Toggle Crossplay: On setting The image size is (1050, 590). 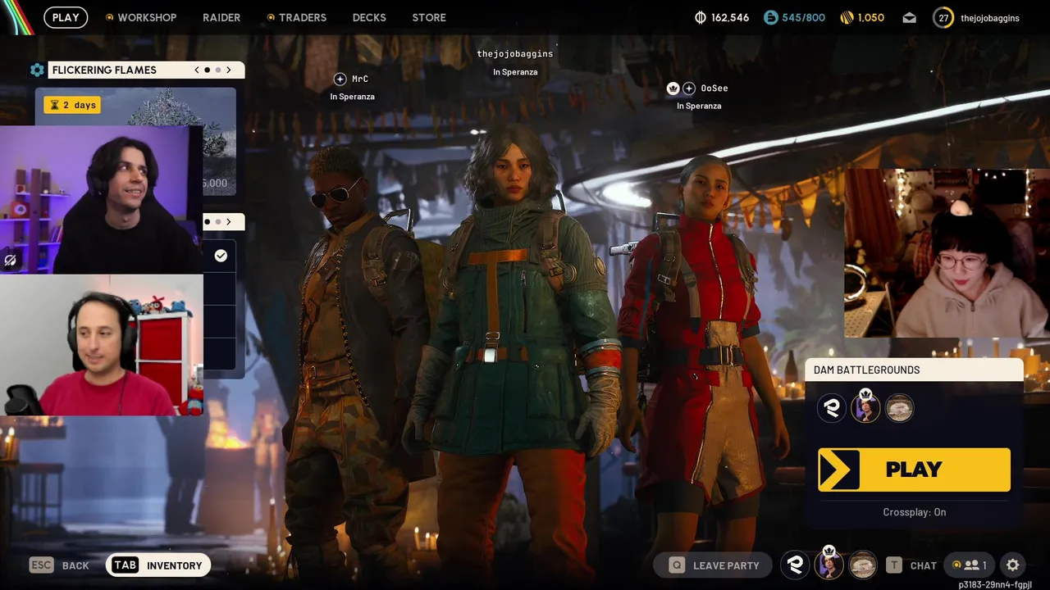[x=915, y=512]
